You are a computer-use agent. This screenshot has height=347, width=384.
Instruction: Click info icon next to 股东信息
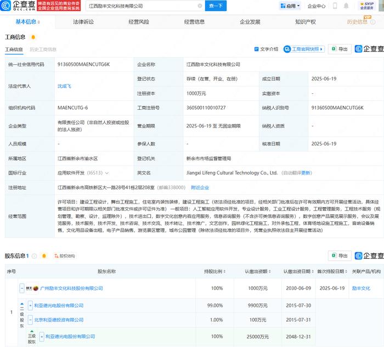click(x=34, y=256)
